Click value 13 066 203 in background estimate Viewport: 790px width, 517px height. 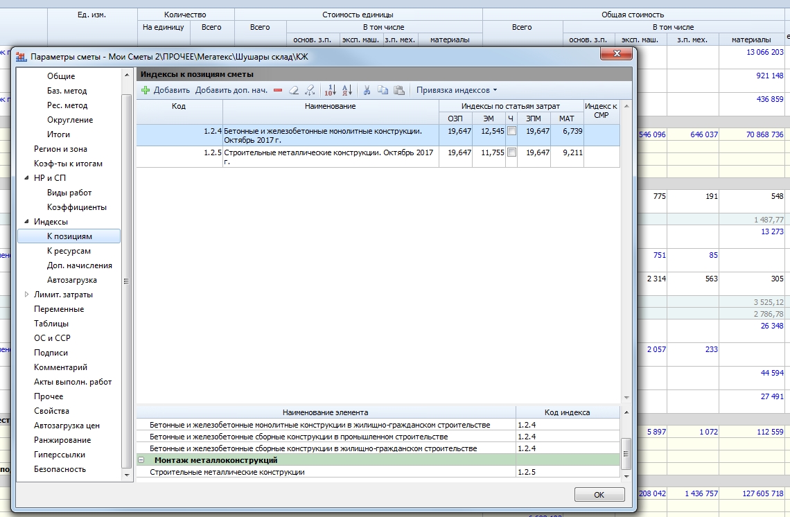point(765,52)
